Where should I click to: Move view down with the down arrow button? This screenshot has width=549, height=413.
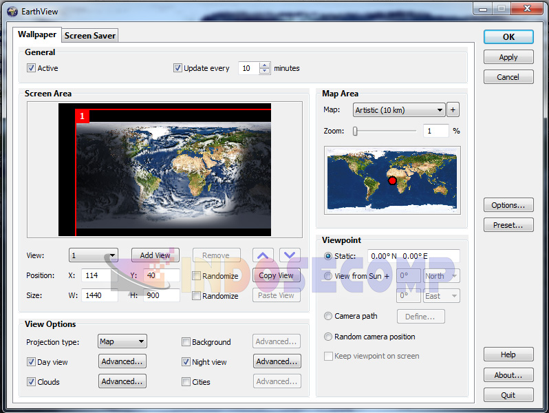(290, 255)
